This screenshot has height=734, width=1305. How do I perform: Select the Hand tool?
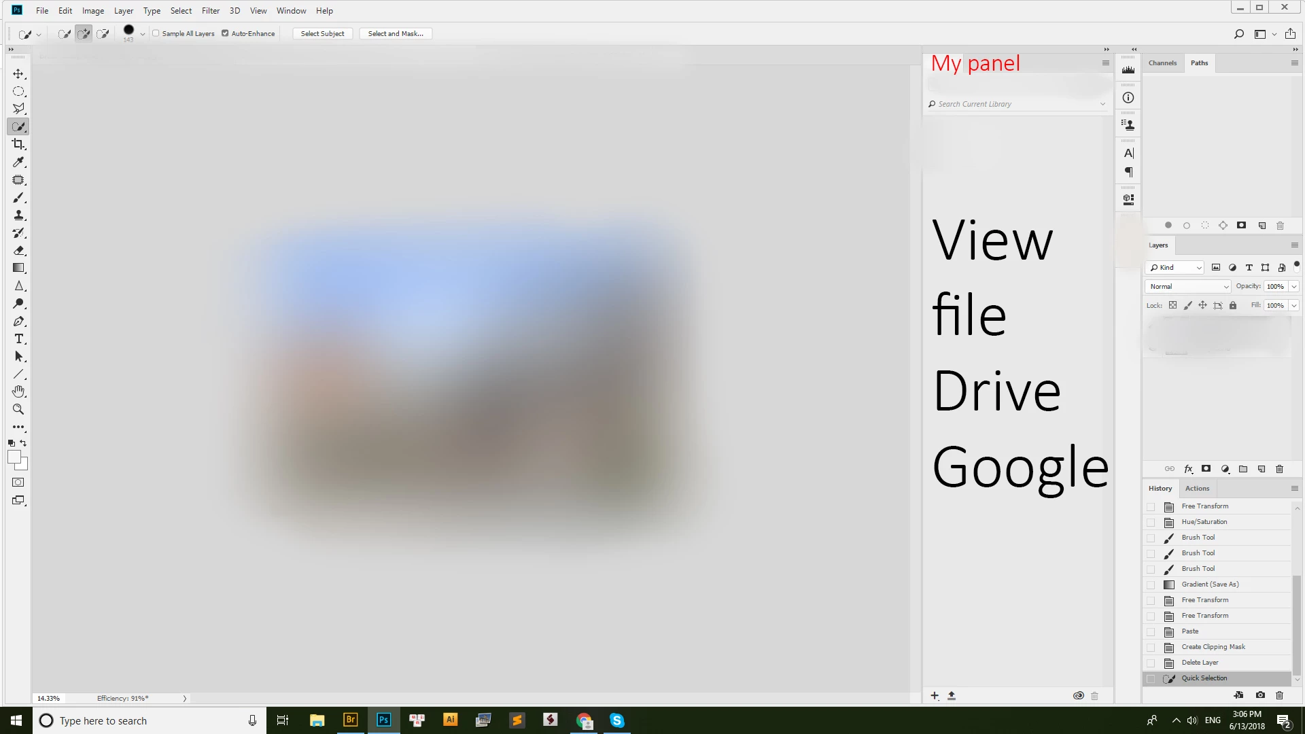coord(18,391)
